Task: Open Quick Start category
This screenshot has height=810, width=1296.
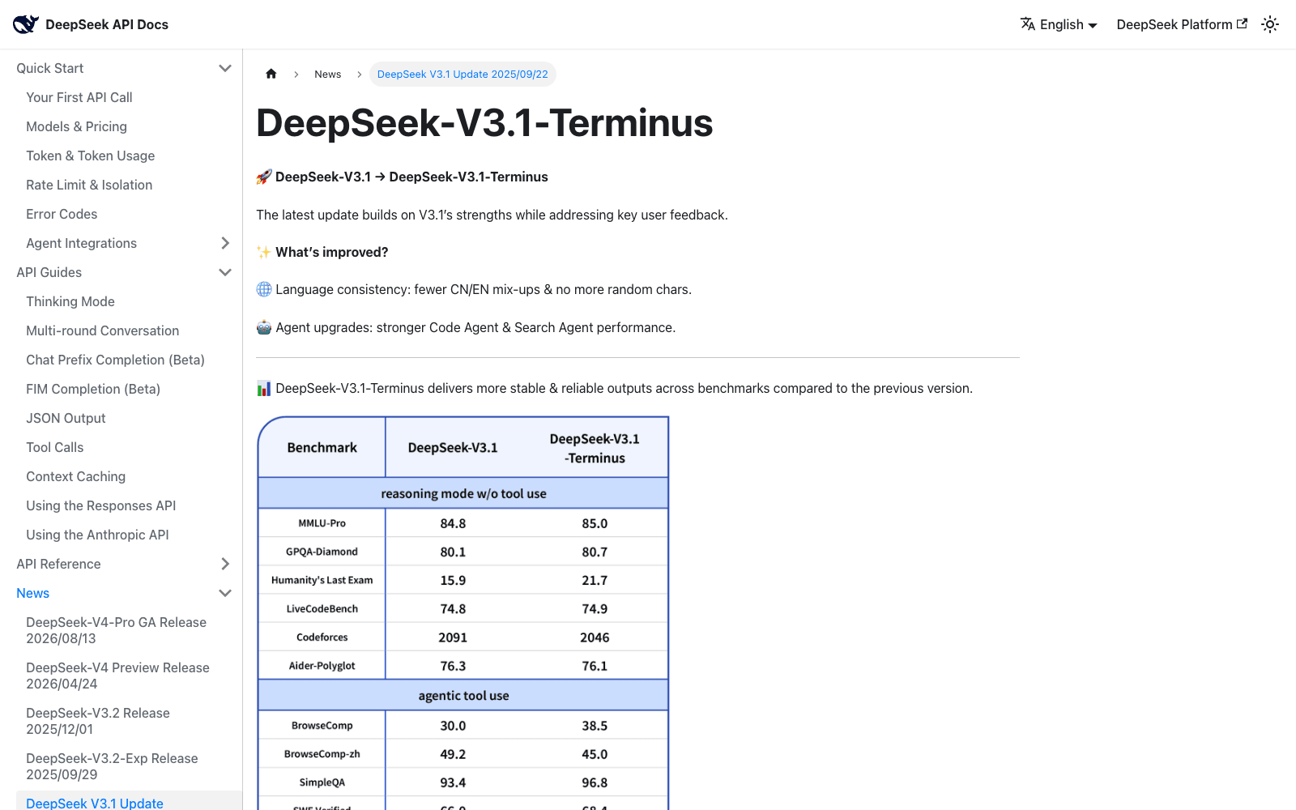Action: 50,68
